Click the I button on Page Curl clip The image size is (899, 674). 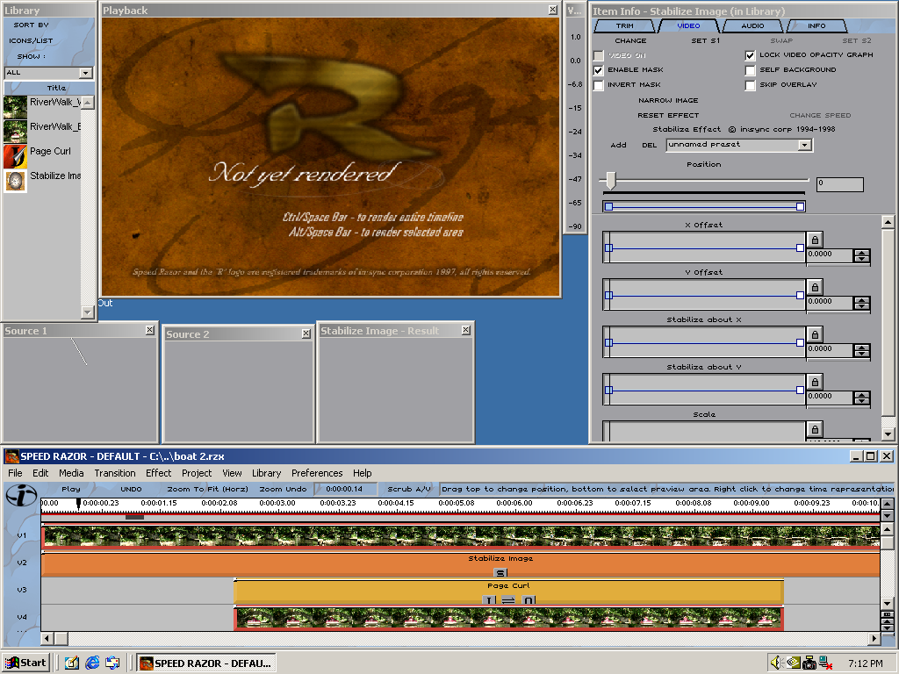[x=489, y=600]
